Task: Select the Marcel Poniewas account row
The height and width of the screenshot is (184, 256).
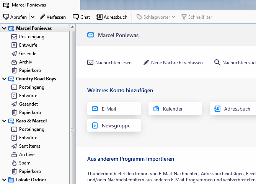Action: click(34, 28)
